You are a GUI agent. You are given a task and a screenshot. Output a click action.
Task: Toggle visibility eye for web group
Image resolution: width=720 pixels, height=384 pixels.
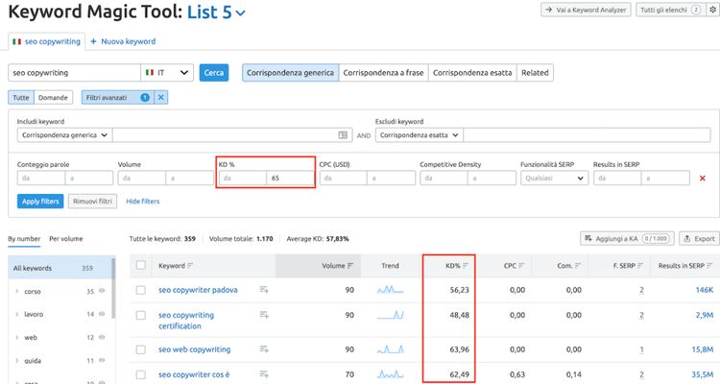click(102, 337)
